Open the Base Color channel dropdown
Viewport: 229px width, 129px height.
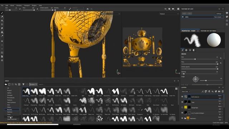pyautogui.click(x=186, y=92)
